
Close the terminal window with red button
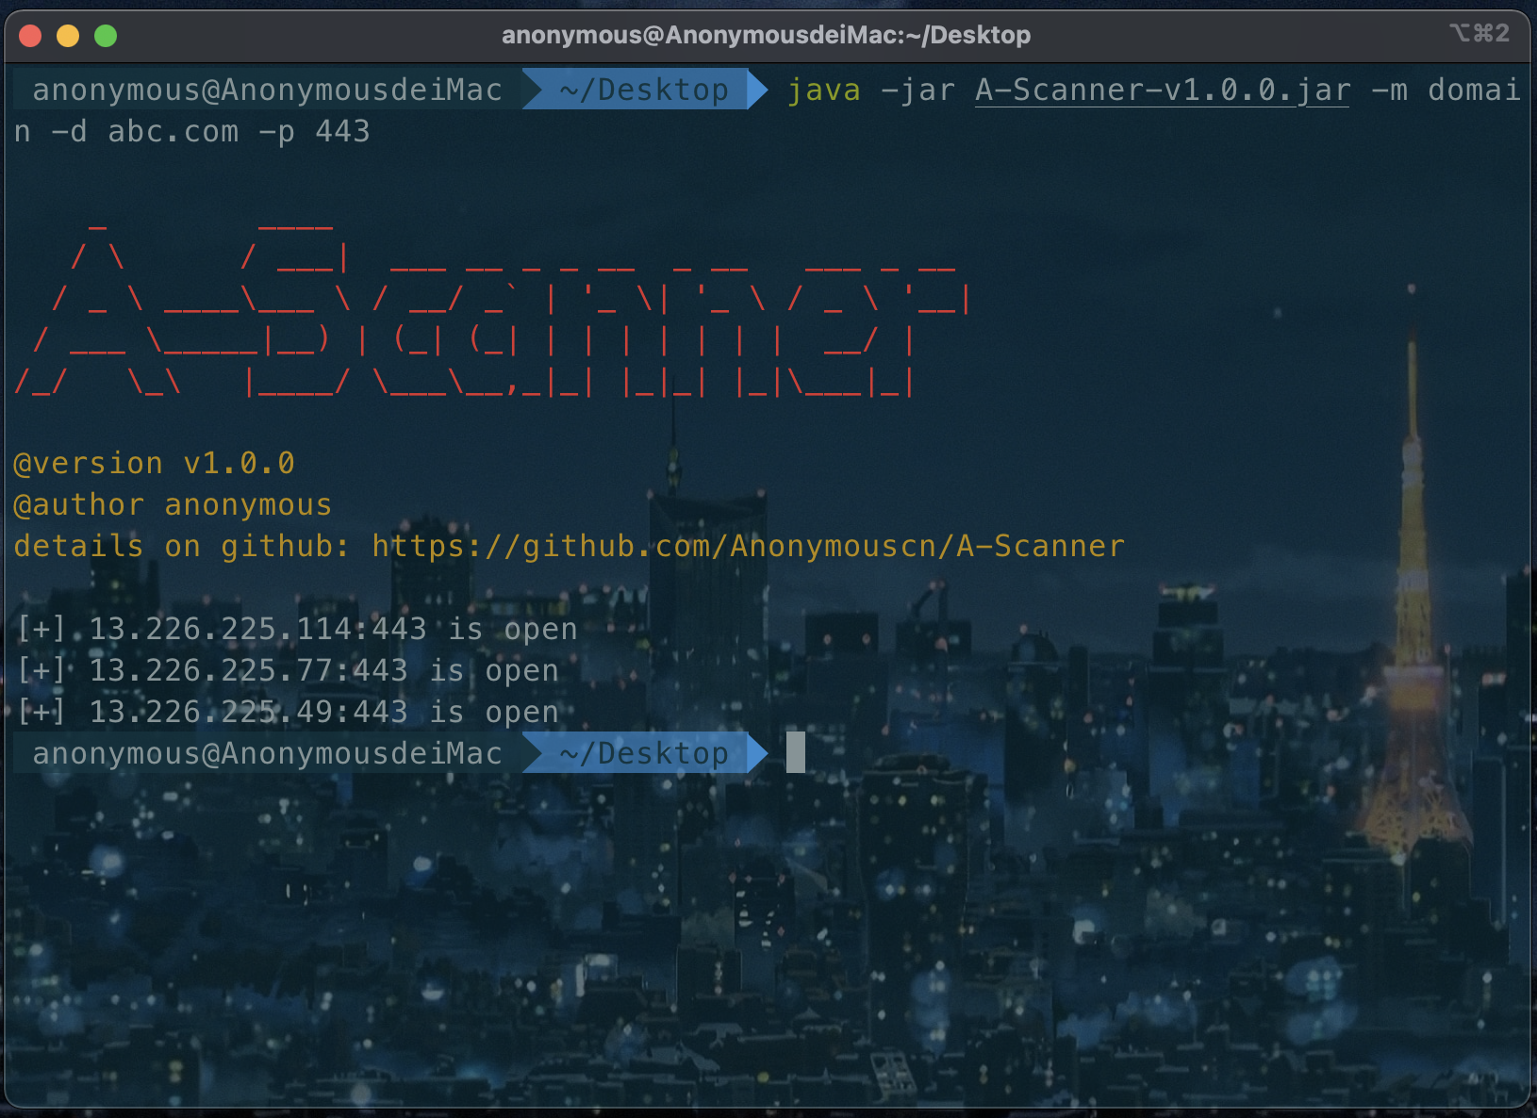coord(30,36)
